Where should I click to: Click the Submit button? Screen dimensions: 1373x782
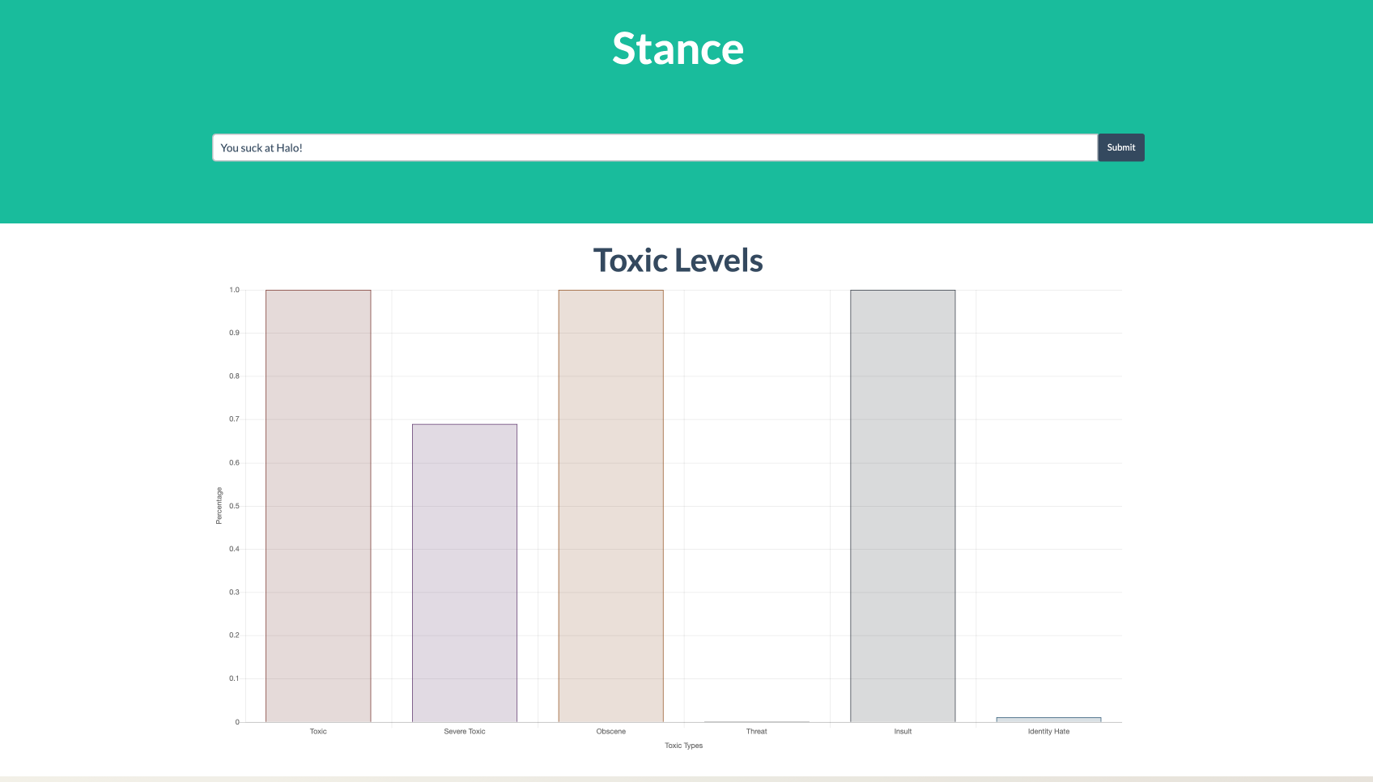tap(1121, 147)
